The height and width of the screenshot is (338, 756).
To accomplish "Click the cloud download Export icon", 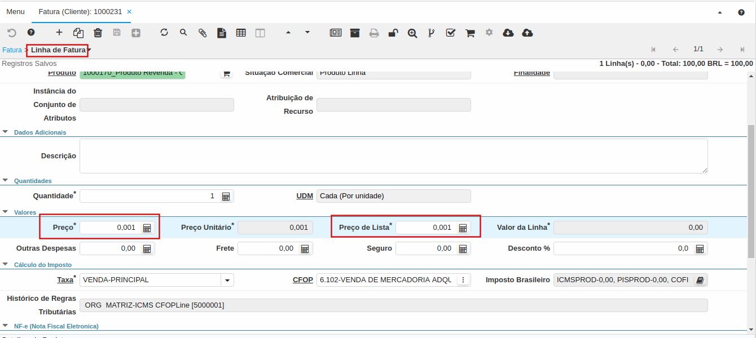I will point(508,33).
